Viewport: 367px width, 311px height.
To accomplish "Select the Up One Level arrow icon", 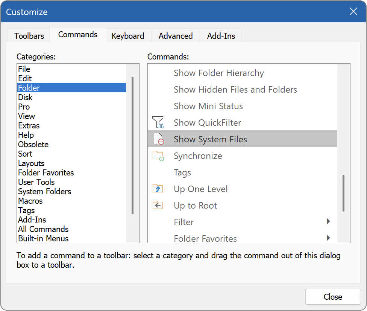I will pyautogui.click(x=158, y=188).
